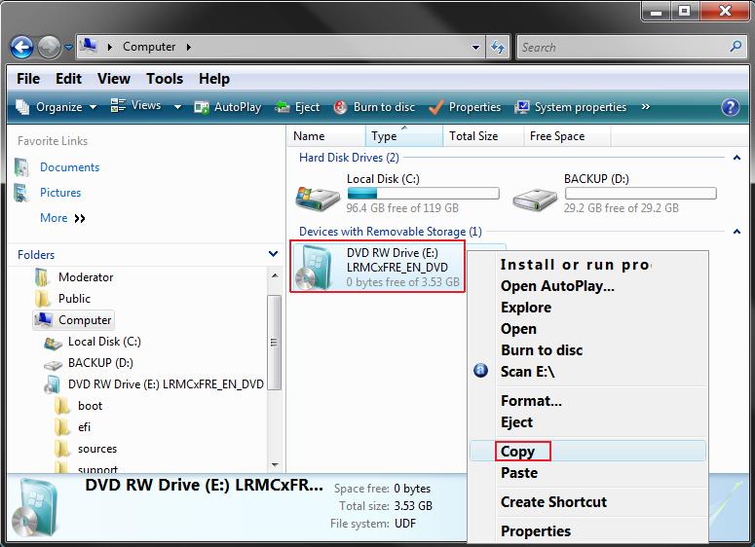Open the recent pages dropdown arrow

(69, 47)
